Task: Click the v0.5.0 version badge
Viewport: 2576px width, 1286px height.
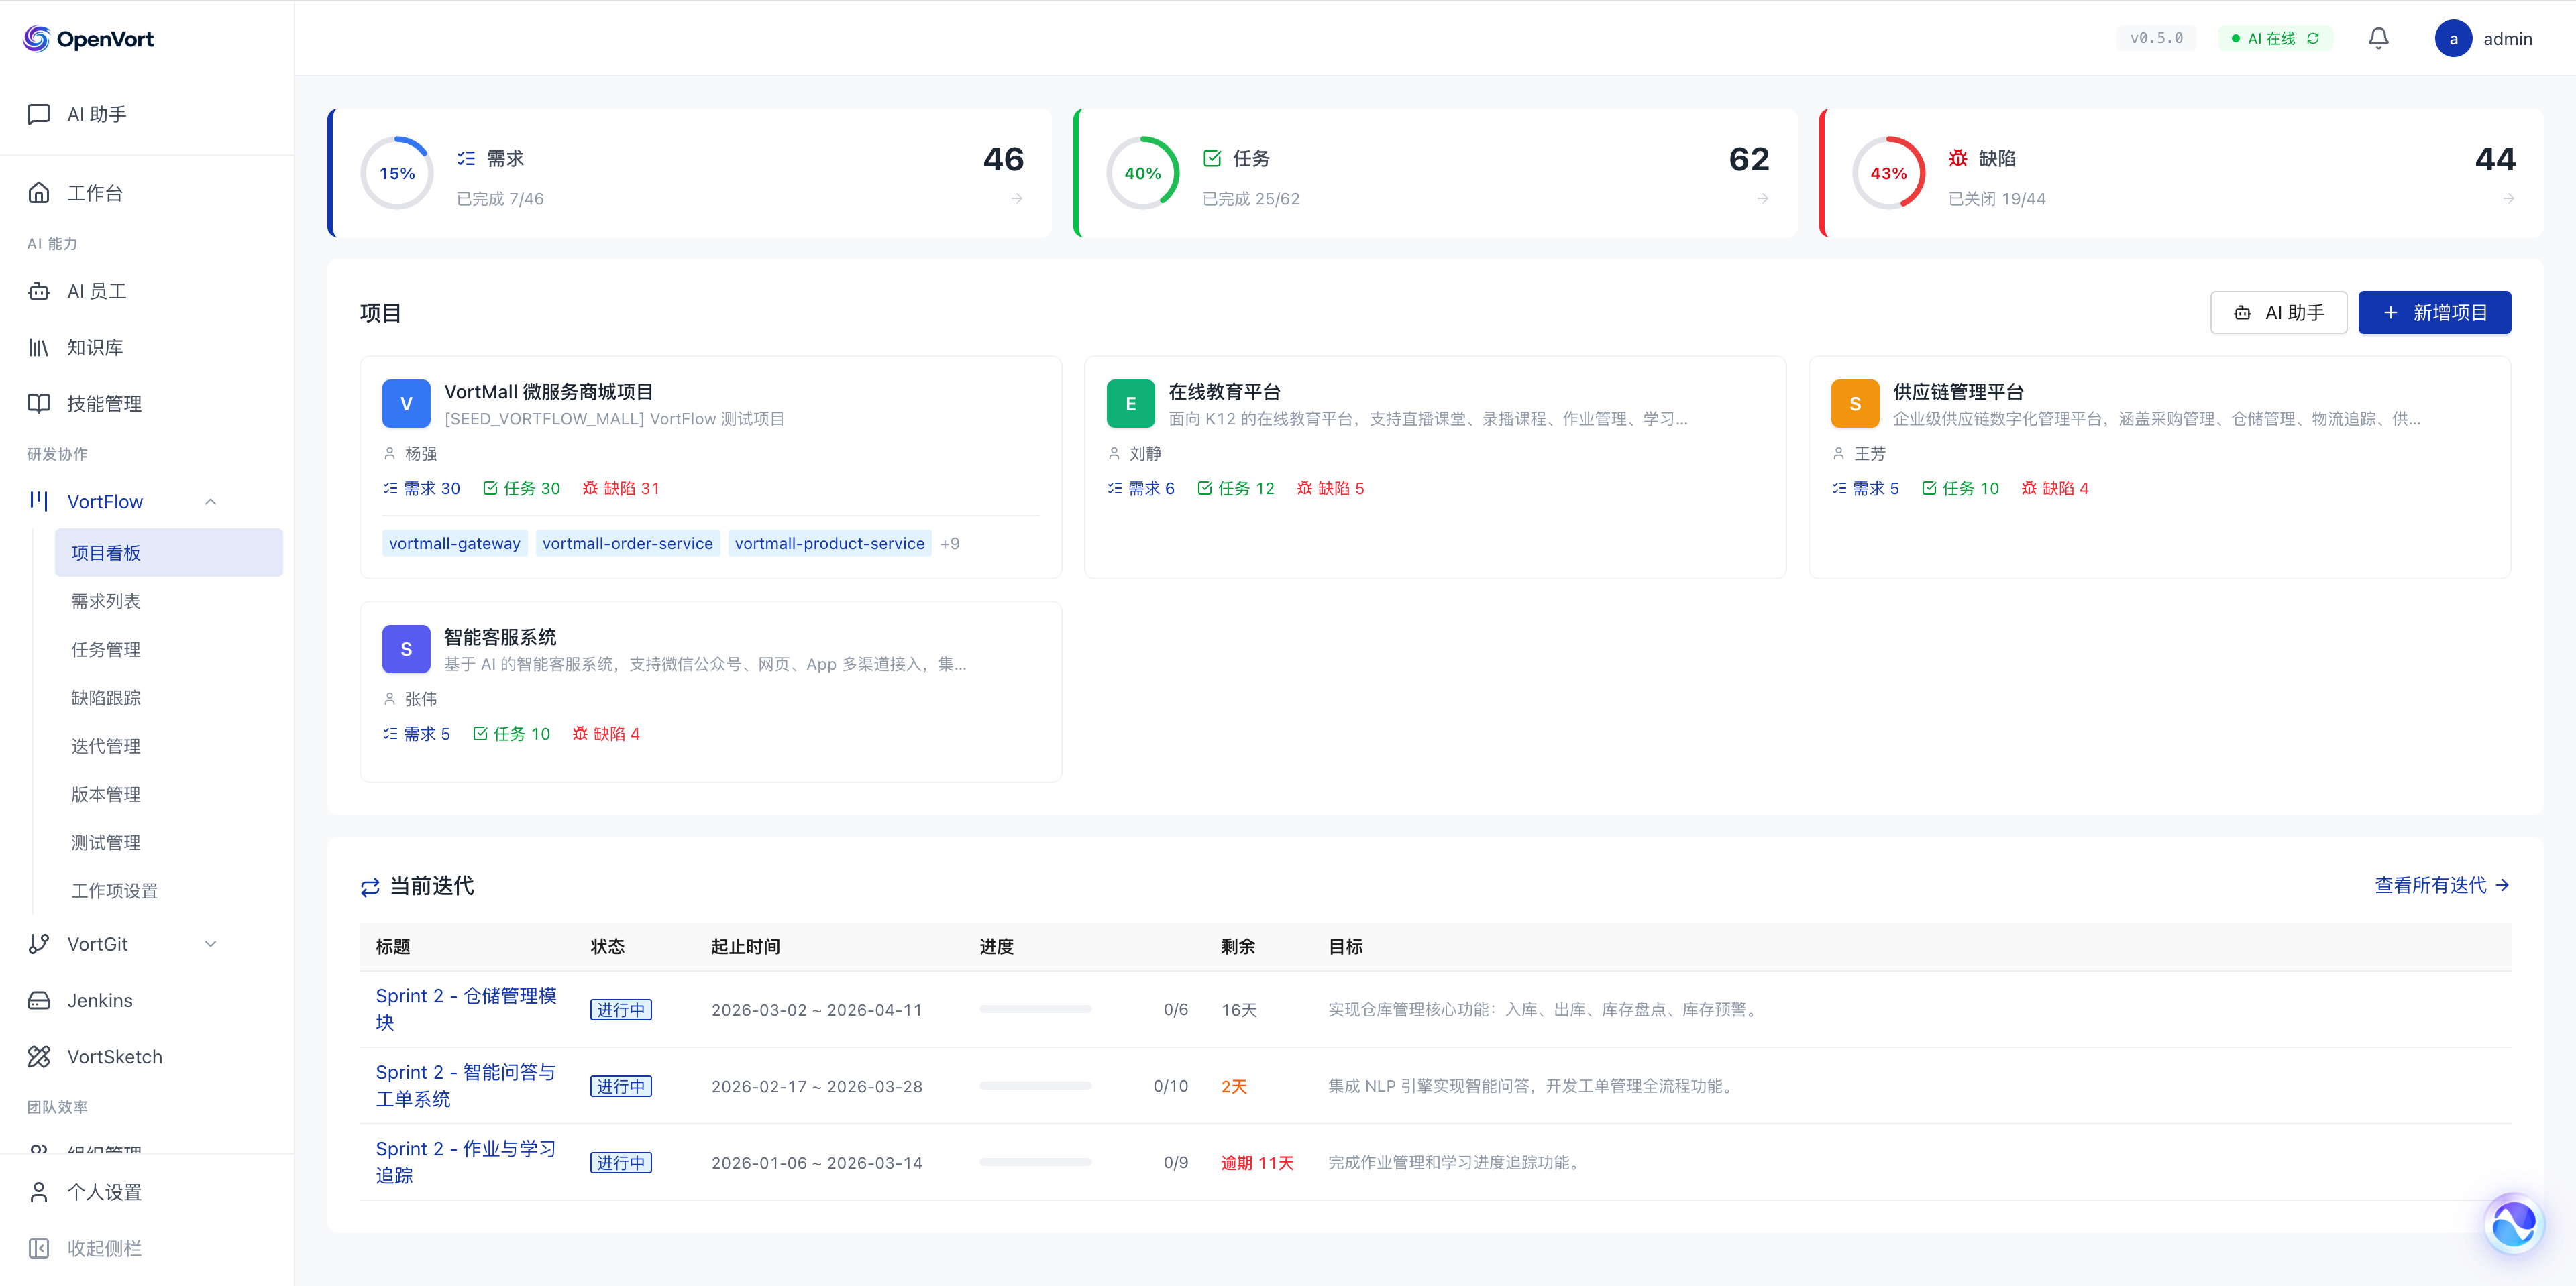Action: coord(2157,38)
